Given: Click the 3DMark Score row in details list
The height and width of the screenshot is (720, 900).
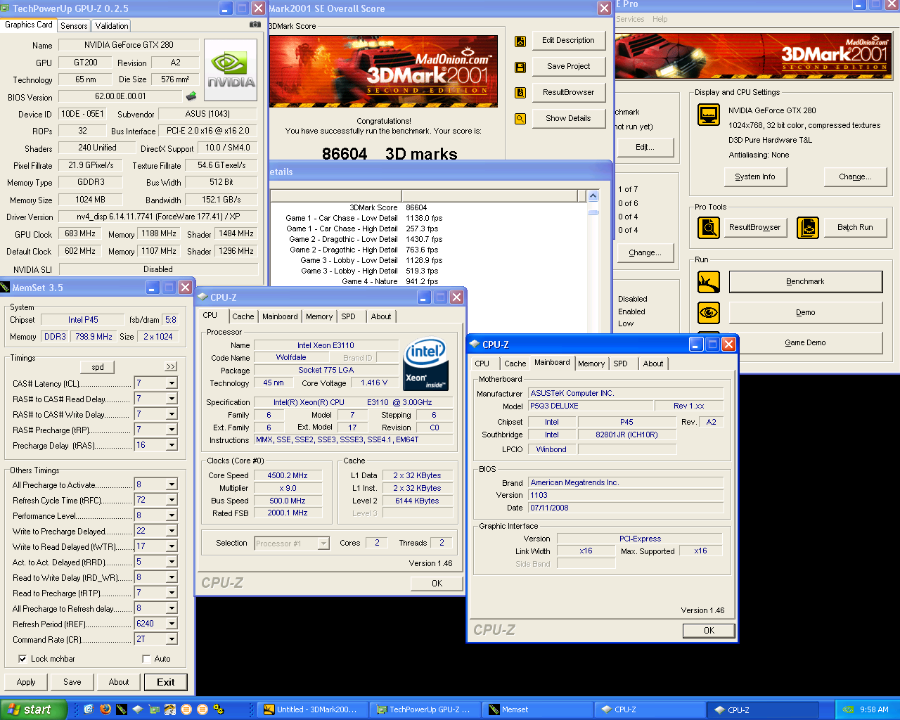Looking at the screenshot, I should click(x=429, y=207).
